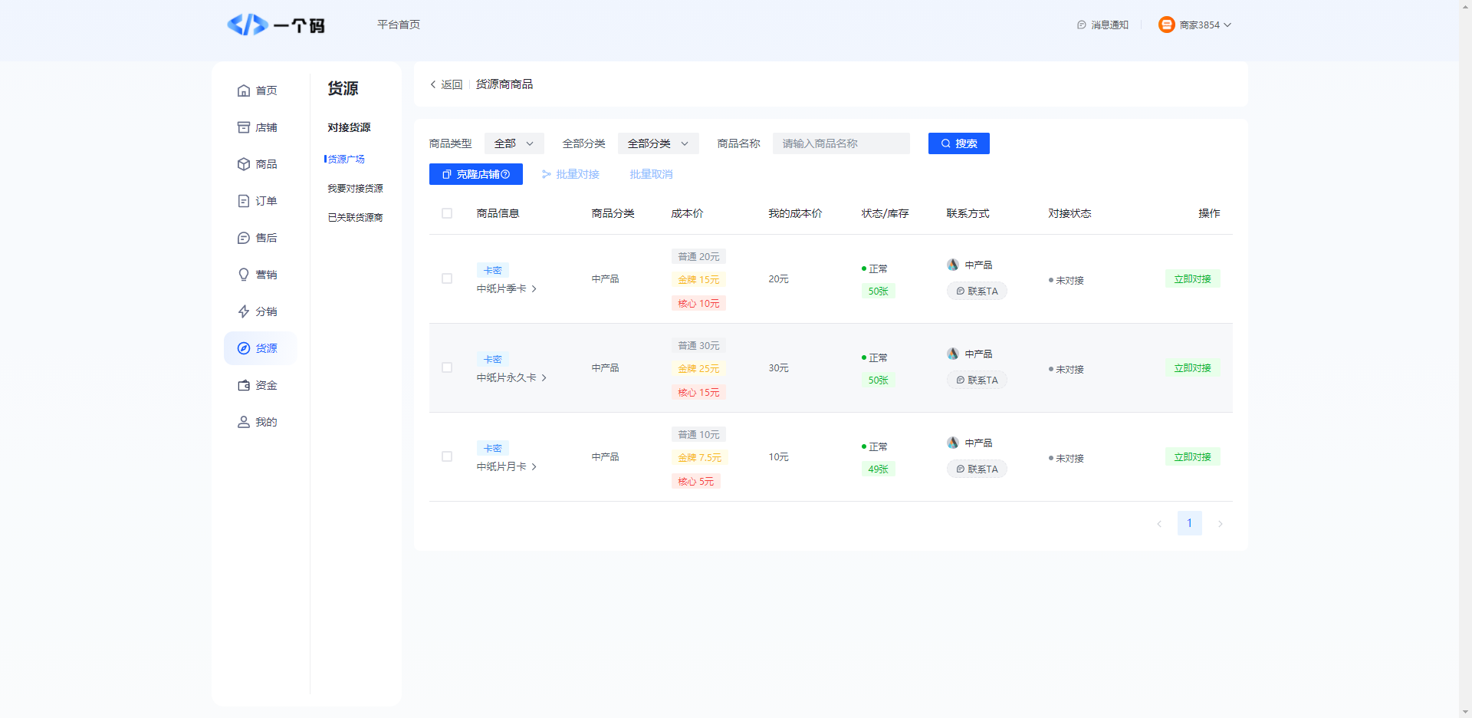Click 联系TA for 中纸片季卡 row
This screenshot has height=718, width=1472.
point(978,291)
